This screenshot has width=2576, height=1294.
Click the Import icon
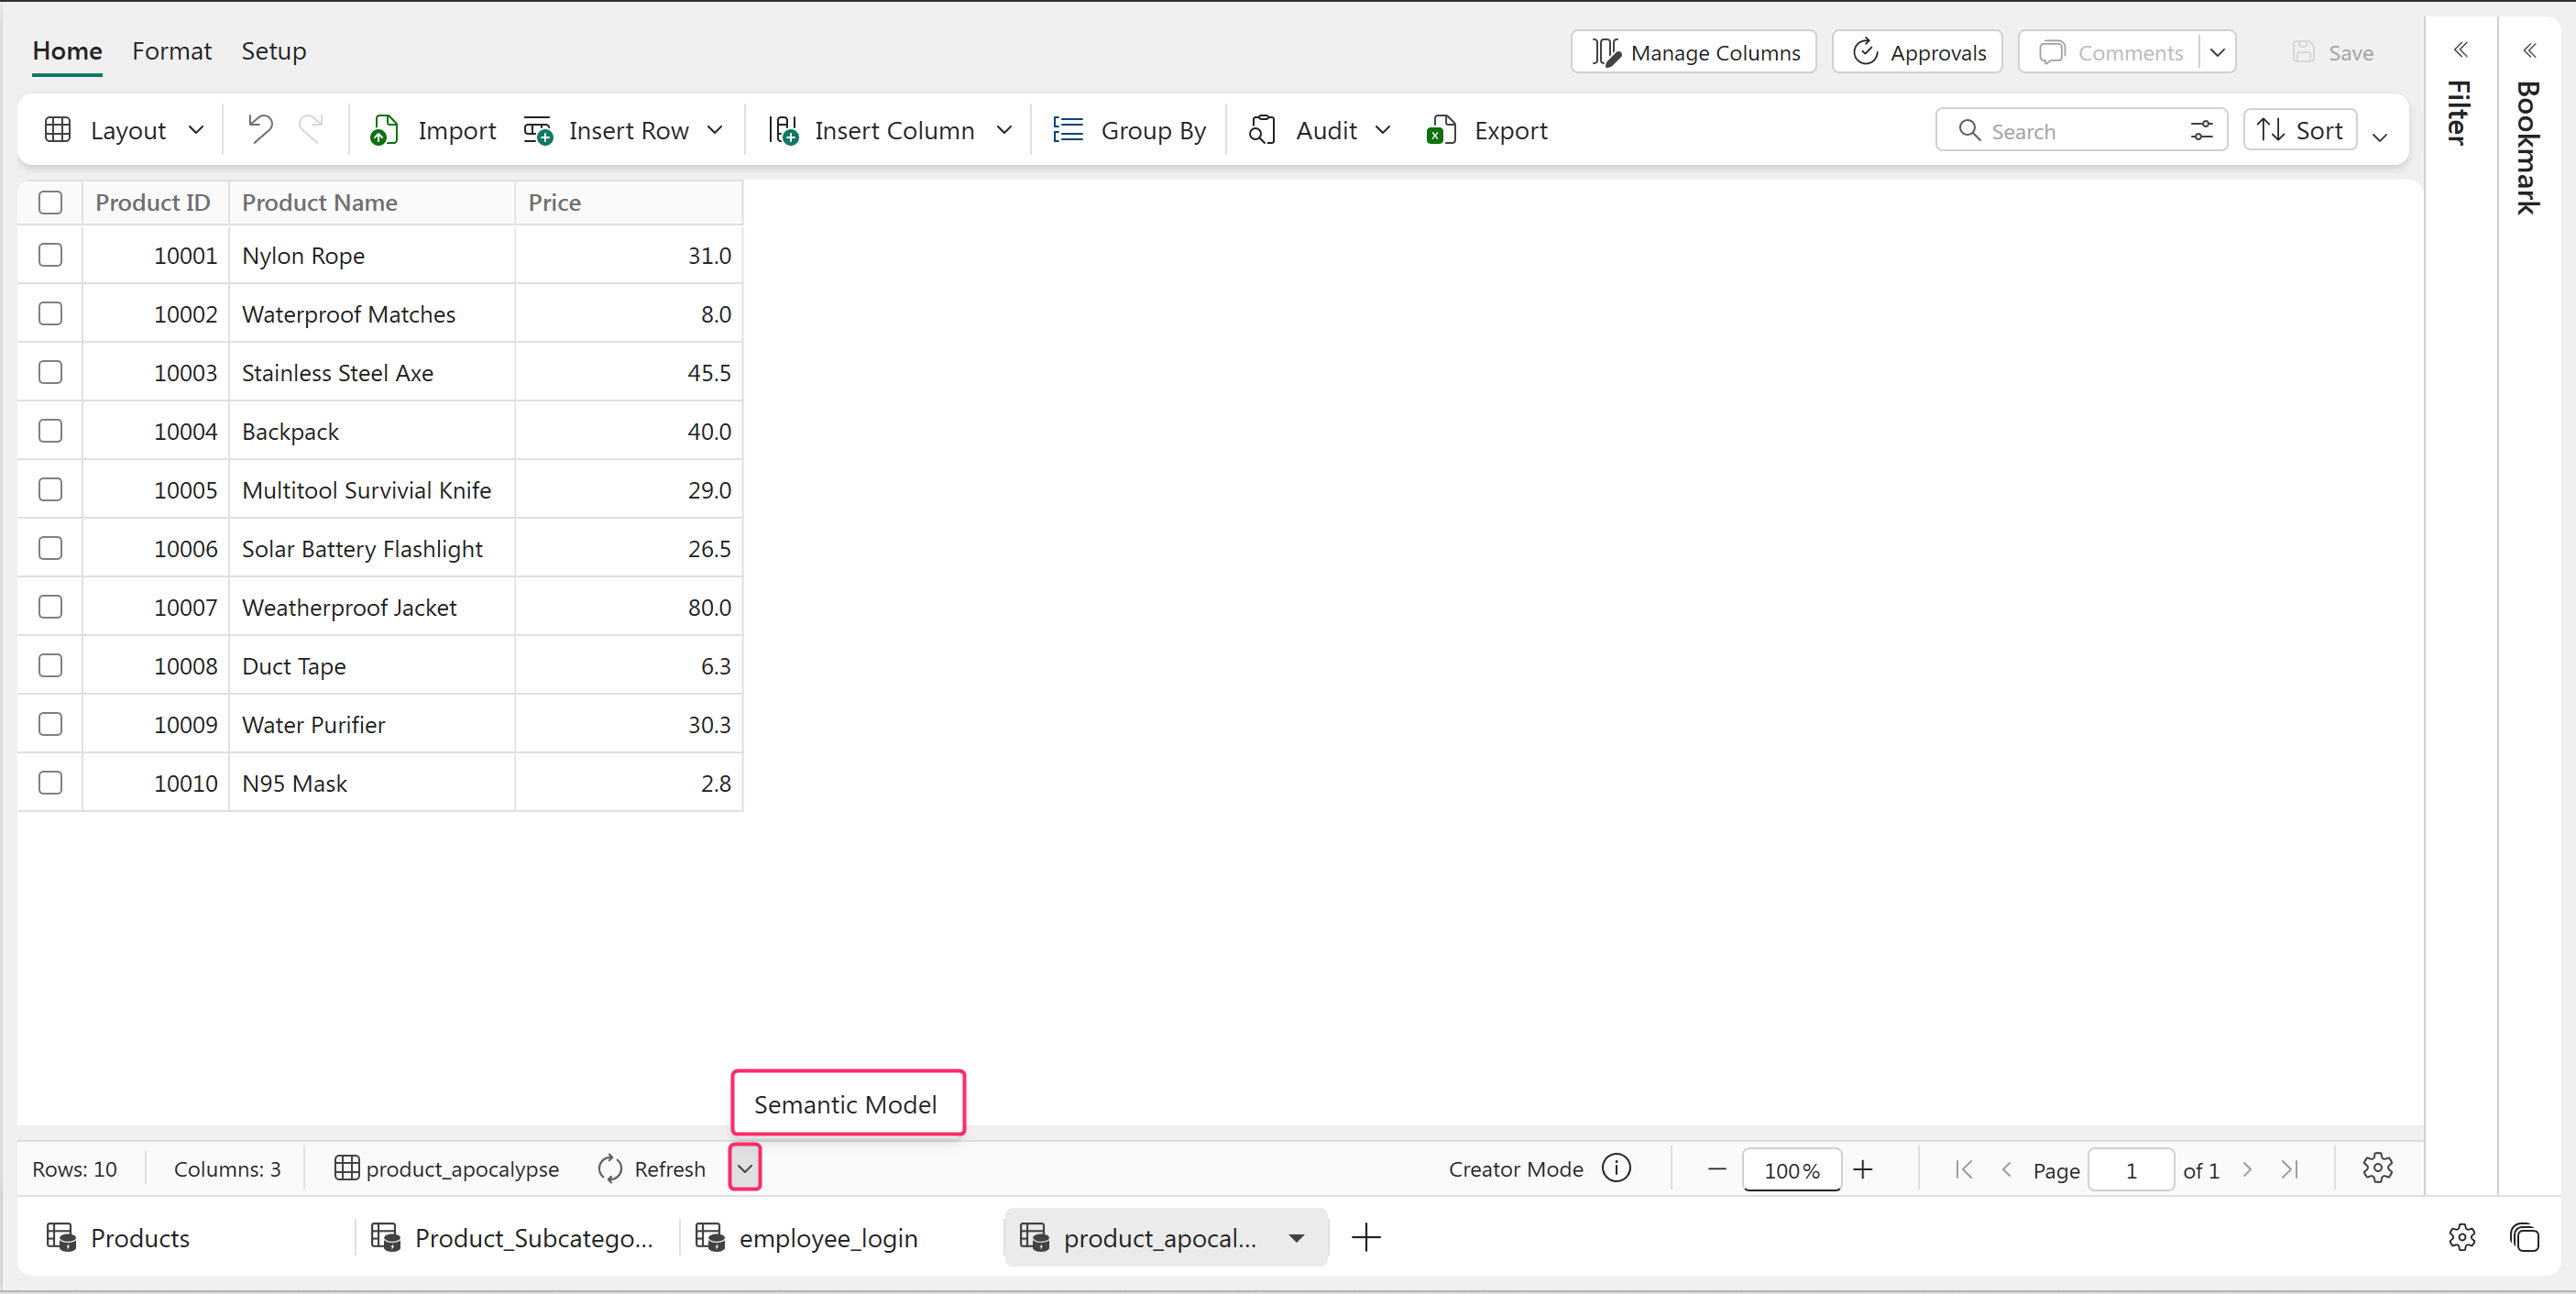tap(385, 130)
